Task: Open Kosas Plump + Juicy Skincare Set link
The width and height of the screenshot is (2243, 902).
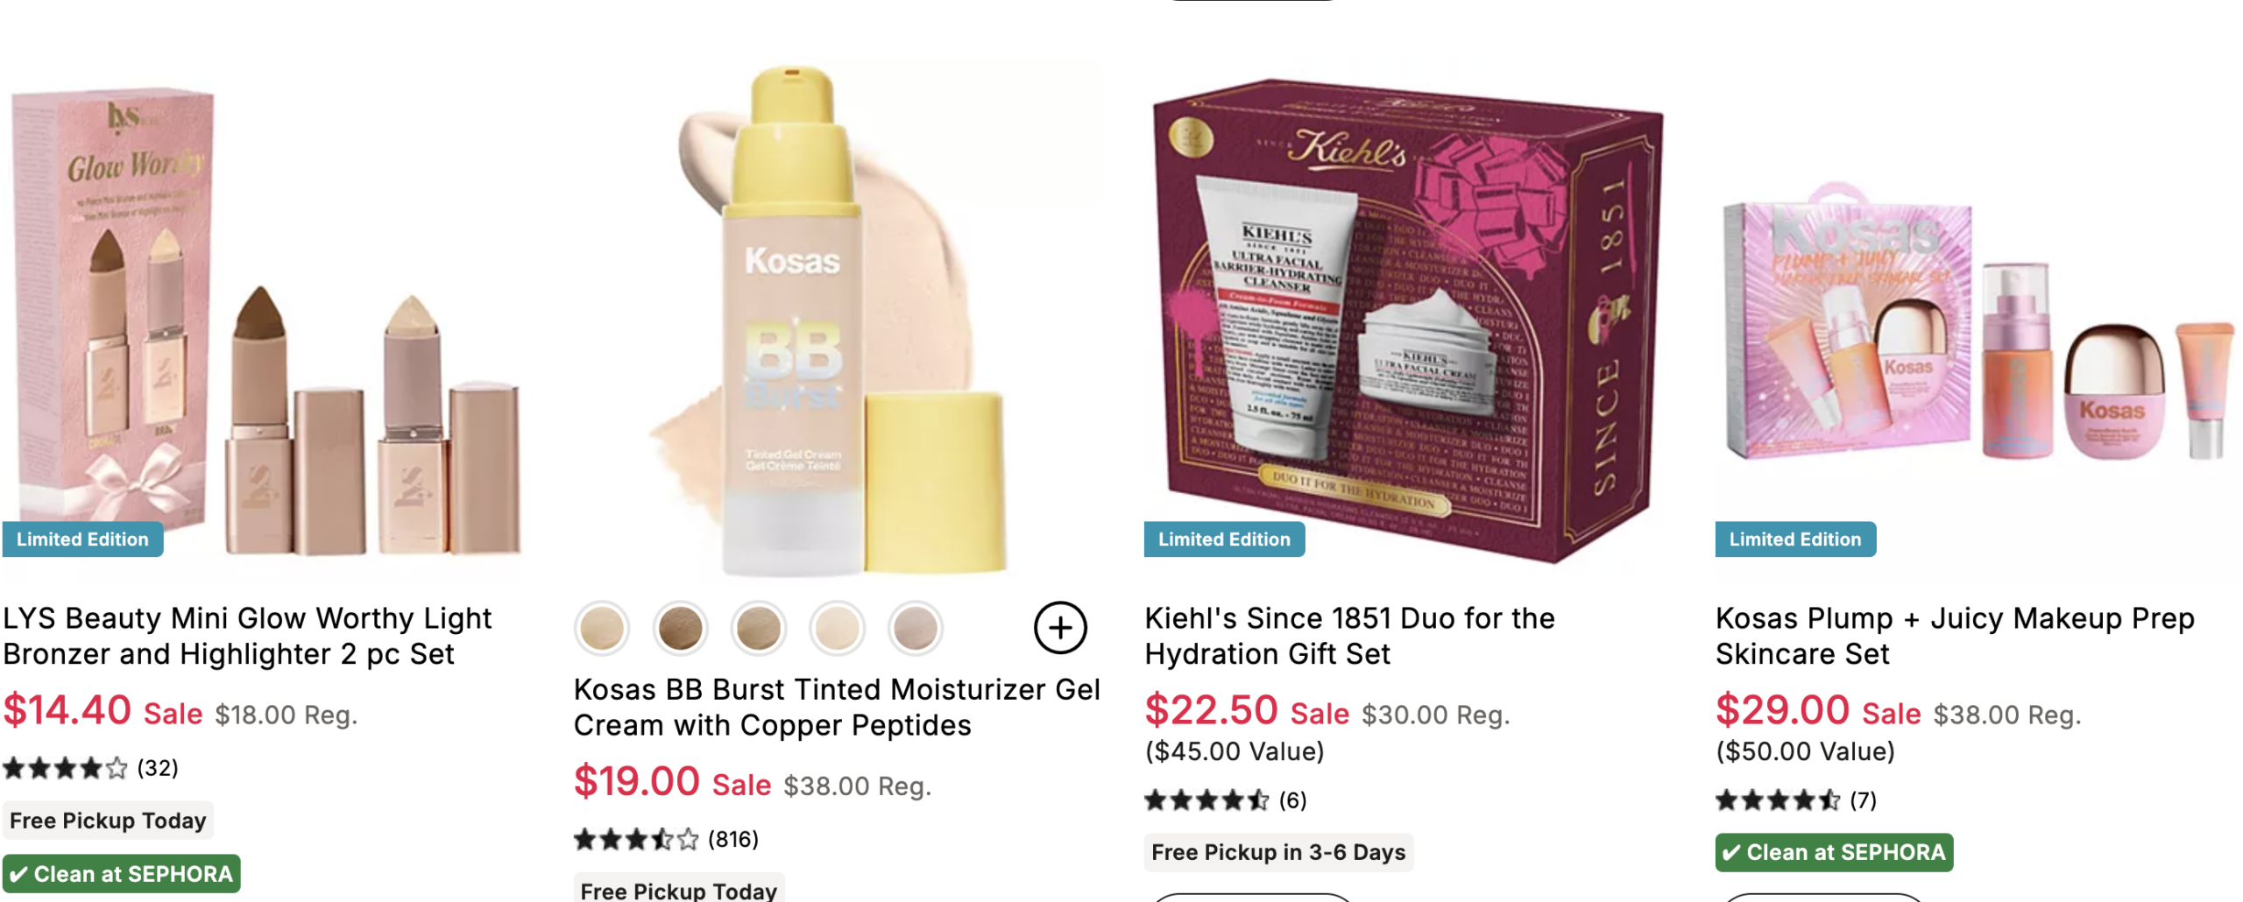Action: click(x=1955, y=636)
